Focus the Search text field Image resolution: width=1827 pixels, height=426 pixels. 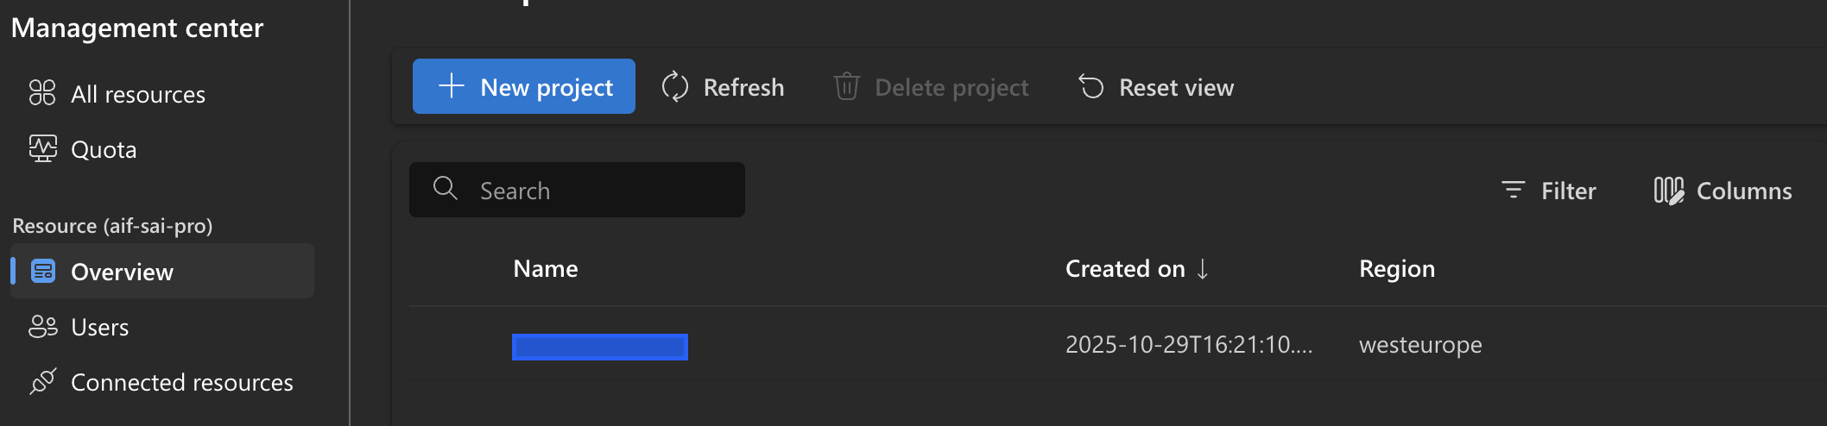click(604, 191)
